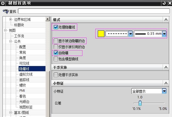Click the binoculars 查找 icon
Viewport: 172px width, 117px height.
coord(6,12)
